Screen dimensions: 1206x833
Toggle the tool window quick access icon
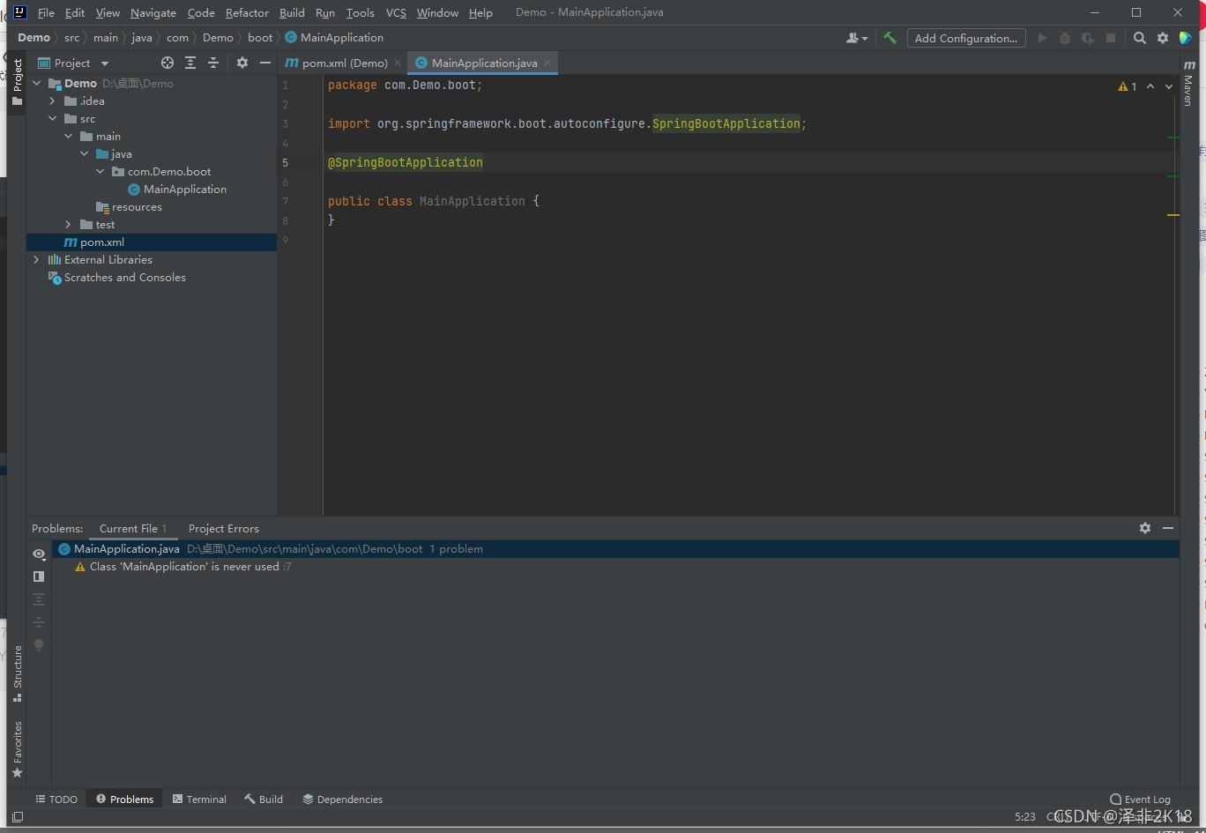[x=18, y=817]
